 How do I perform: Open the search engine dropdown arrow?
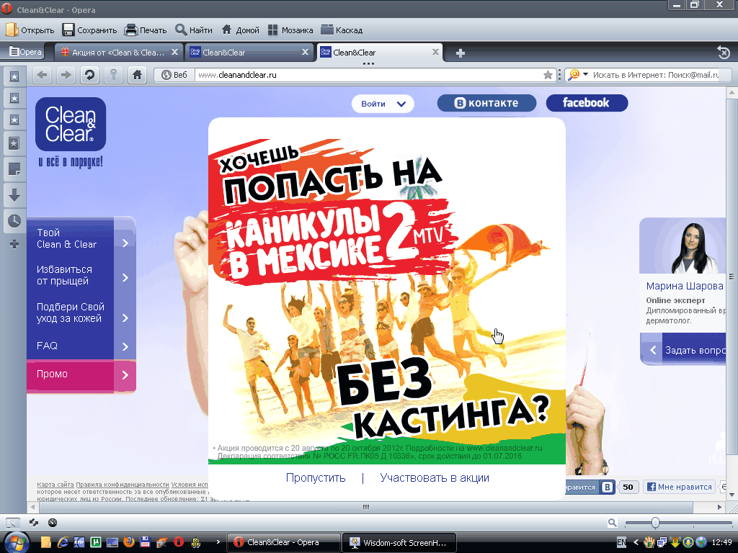coord(585,74)
